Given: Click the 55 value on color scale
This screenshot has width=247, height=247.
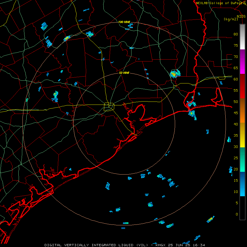Looking at the screenshot, I should [236, 90].
